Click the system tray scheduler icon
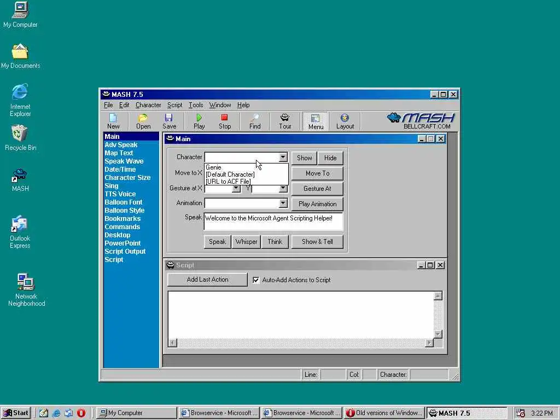 pyautogui.click(x=521, y=413)
